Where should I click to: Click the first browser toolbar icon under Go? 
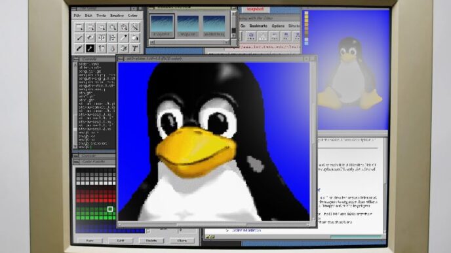(251, 36)
